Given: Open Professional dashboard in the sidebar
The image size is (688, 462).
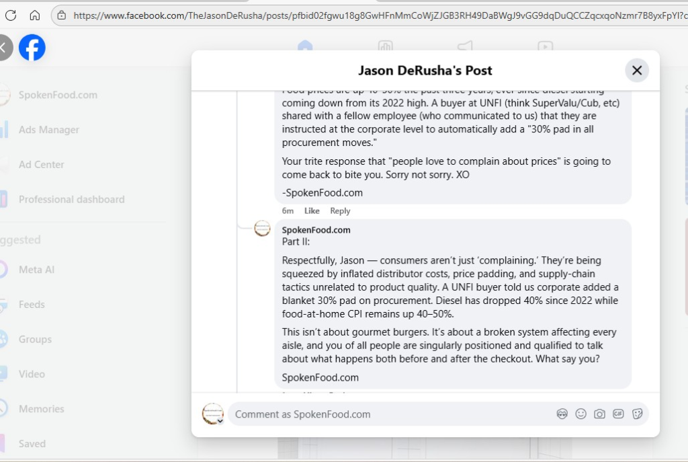Looking at the screenshot, I should point(71,199).
